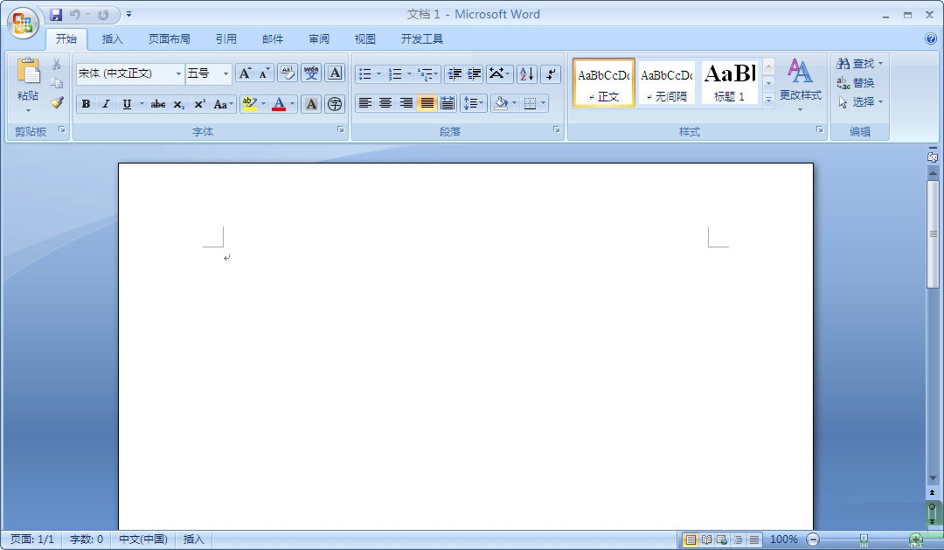This screenshot has height=550, width=944.
Task: Toggle Italic formatting
Action: [106, 104]
